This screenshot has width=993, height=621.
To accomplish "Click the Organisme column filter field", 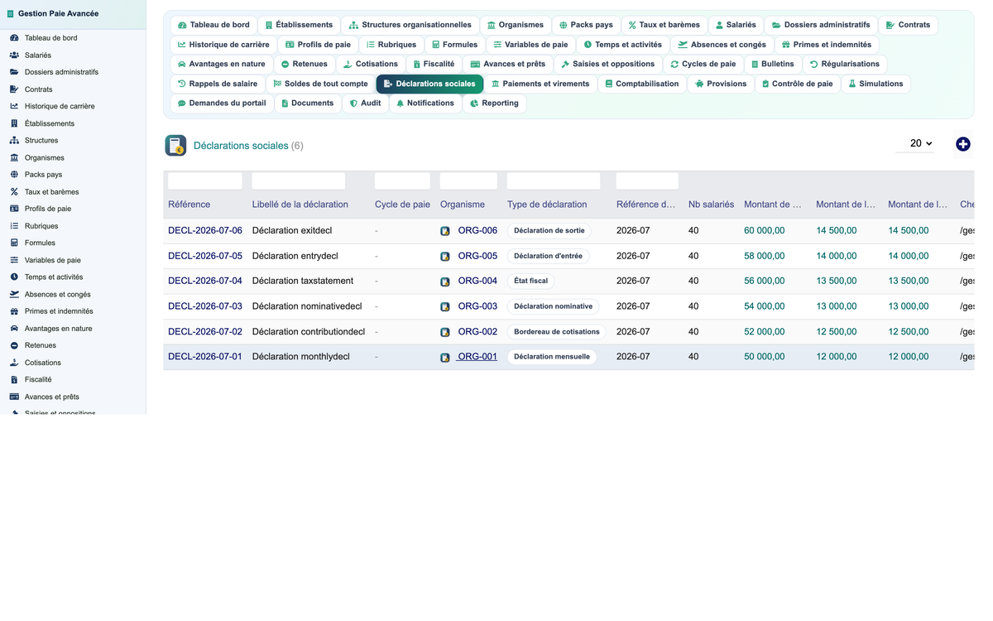I will coord(468,181).
